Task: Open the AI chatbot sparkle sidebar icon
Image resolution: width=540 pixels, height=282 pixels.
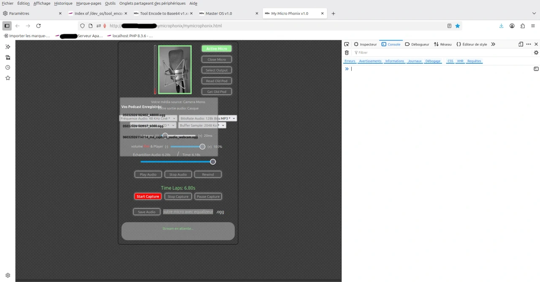Action: tap(8, 47)
